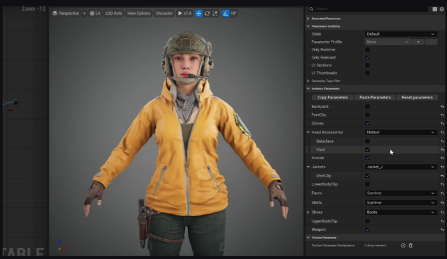
Task: Select the translate gizmo tool in viewport toolbar
Action: click(x=199, y=13)
